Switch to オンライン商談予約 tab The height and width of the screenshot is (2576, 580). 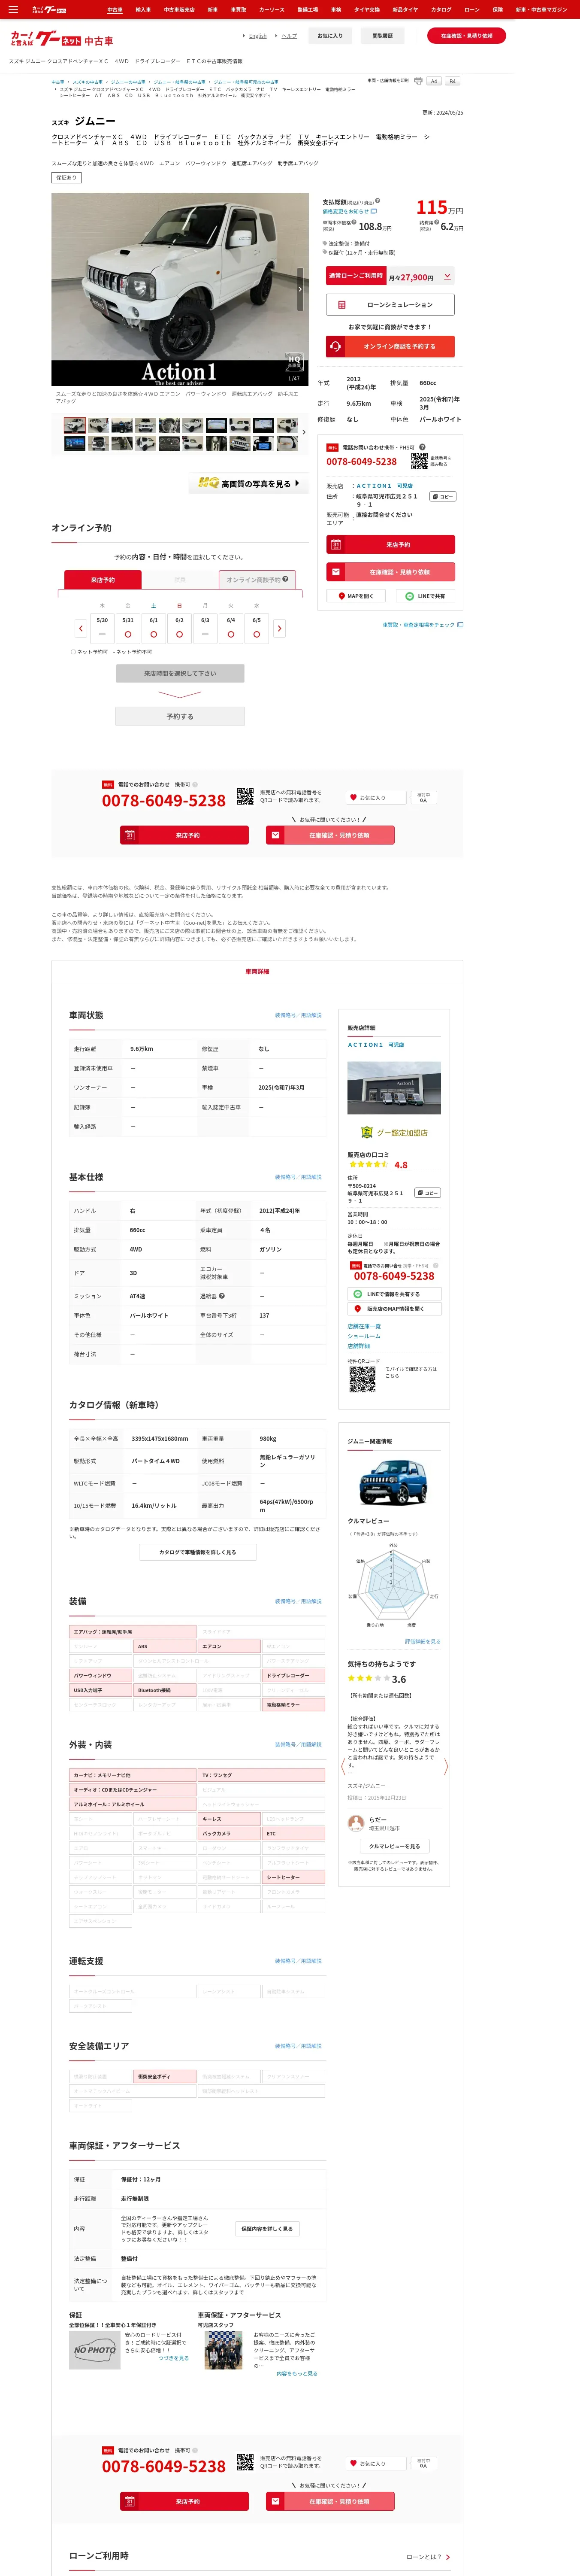tap(257, 579)
